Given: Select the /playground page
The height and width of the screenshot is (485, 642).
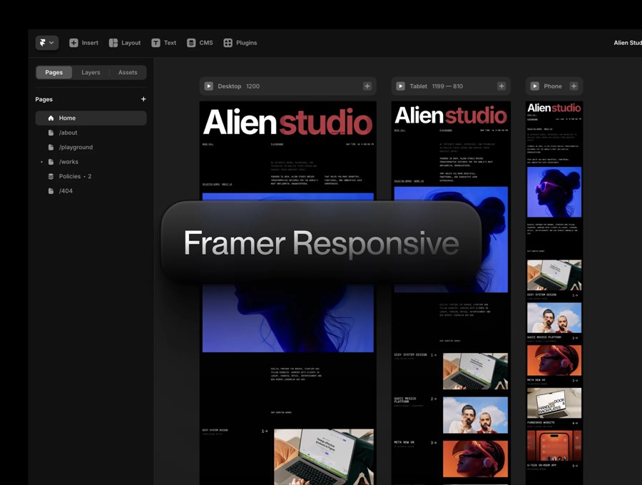Looking at the screenshot, I should [76, 147].
